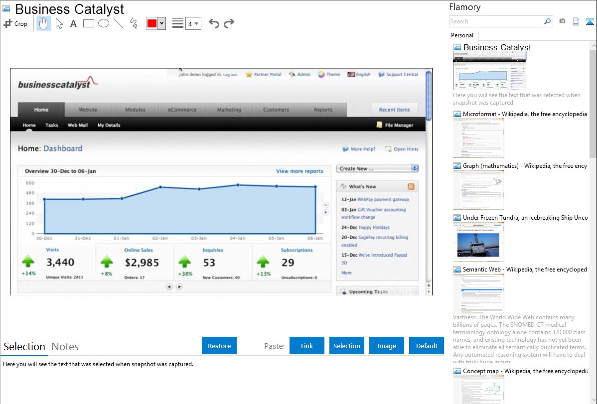
Task: Open the line width 4 dropdown
Action: 193,23
